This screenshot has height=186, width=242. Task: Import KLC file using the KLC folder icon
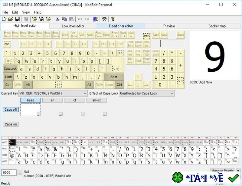(x=48, y=19)
